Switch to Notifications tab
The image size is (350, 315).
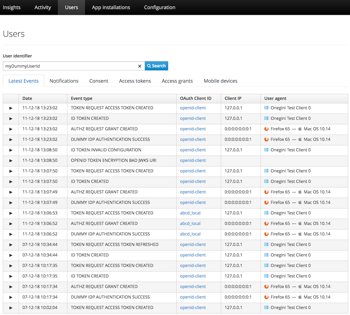point(64,81)
